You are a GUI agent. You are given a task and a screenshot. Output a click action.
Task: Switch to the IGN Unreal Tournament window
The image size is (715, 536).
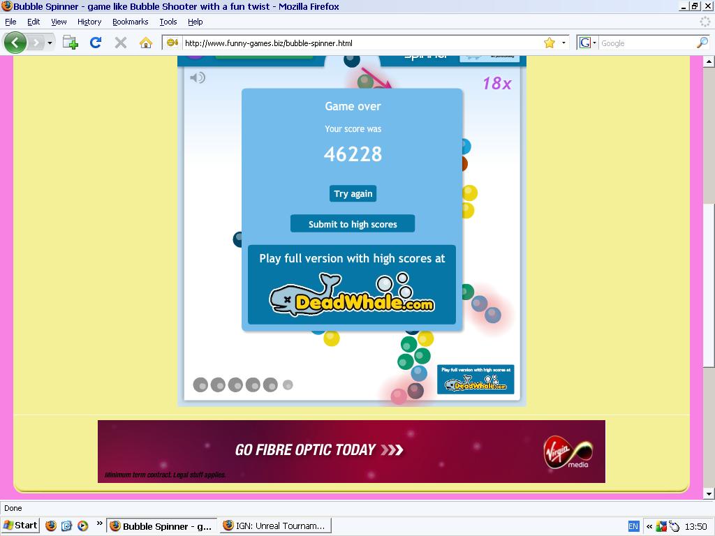(275, 526)
